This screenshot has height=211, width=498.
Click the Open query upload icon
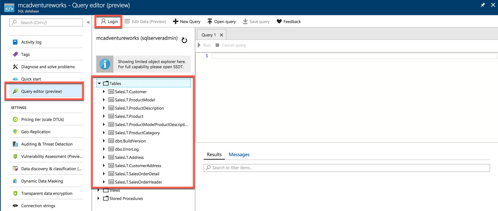(x=210, y=22)
